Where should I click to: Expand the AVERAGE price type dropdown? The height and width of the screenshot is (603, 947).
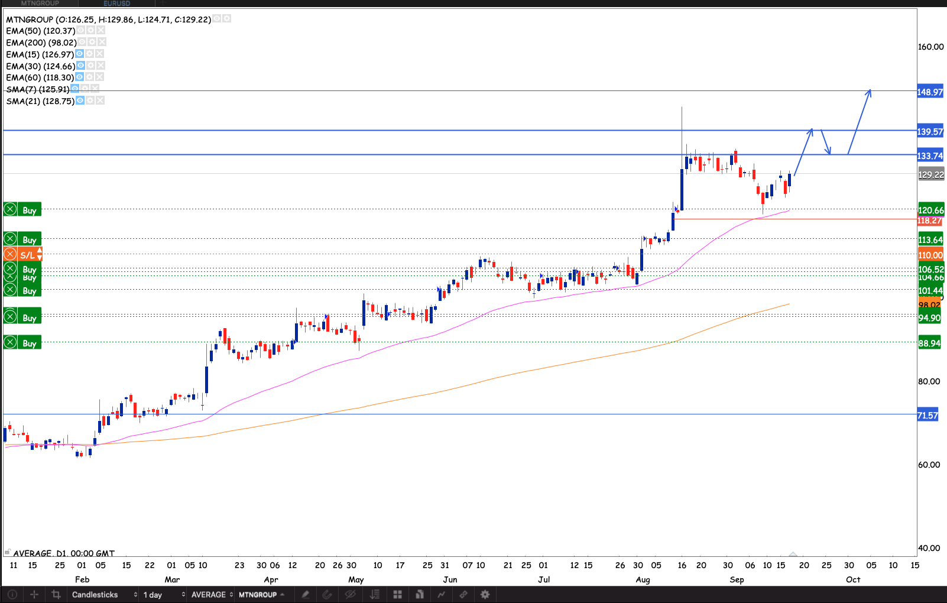click(212, 595)
